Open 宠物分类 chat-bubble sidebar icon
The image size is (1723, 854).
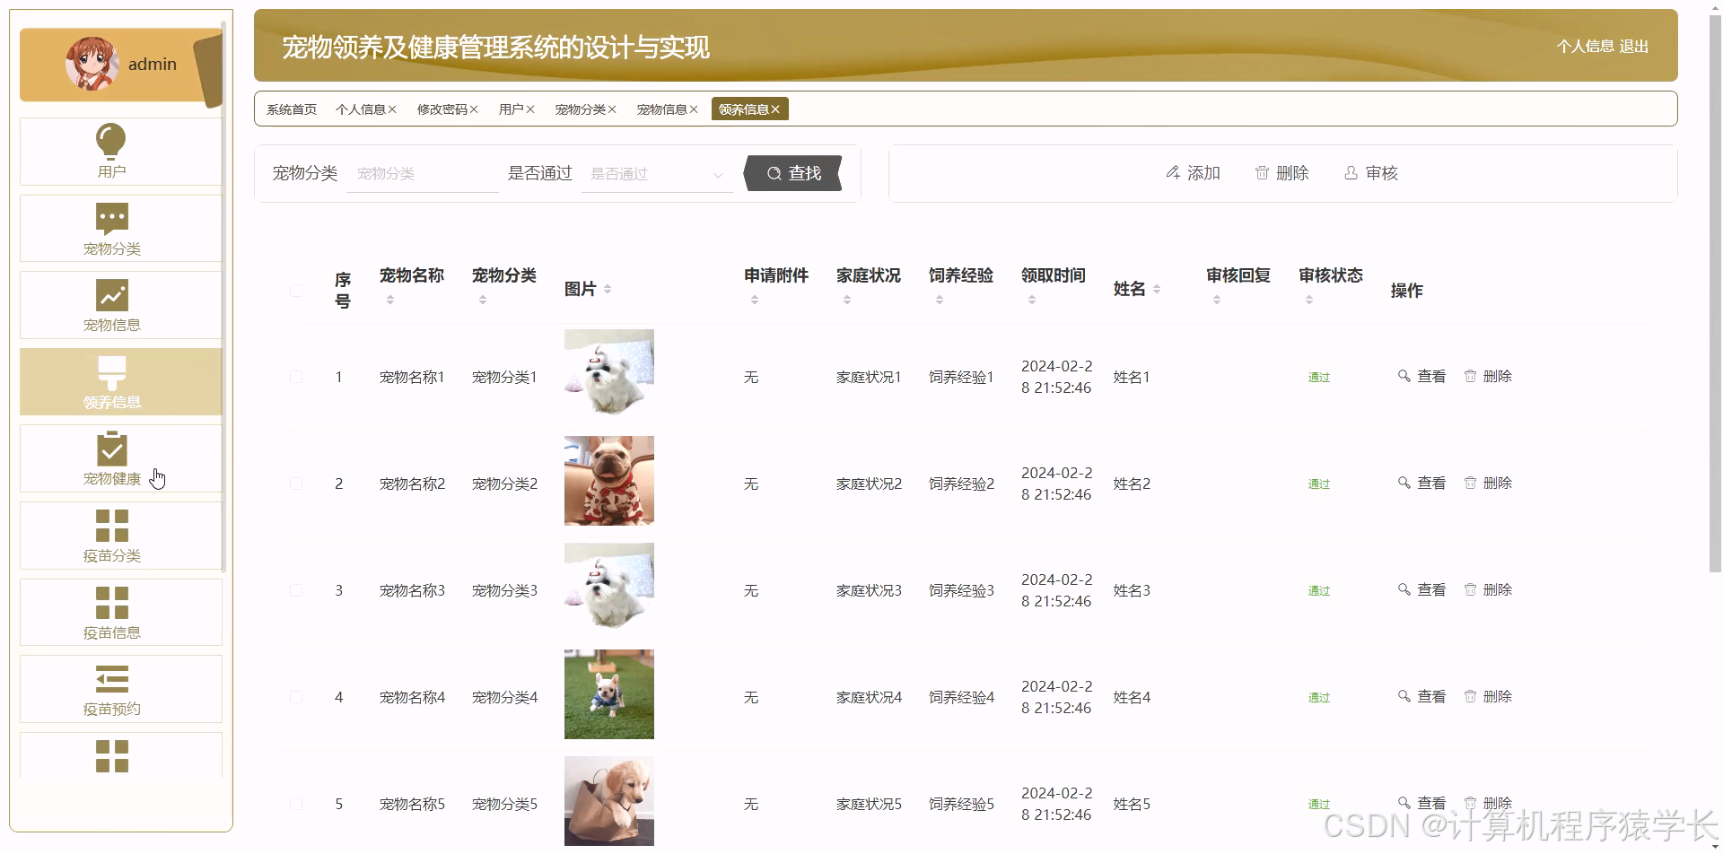[x=111, y=218]
